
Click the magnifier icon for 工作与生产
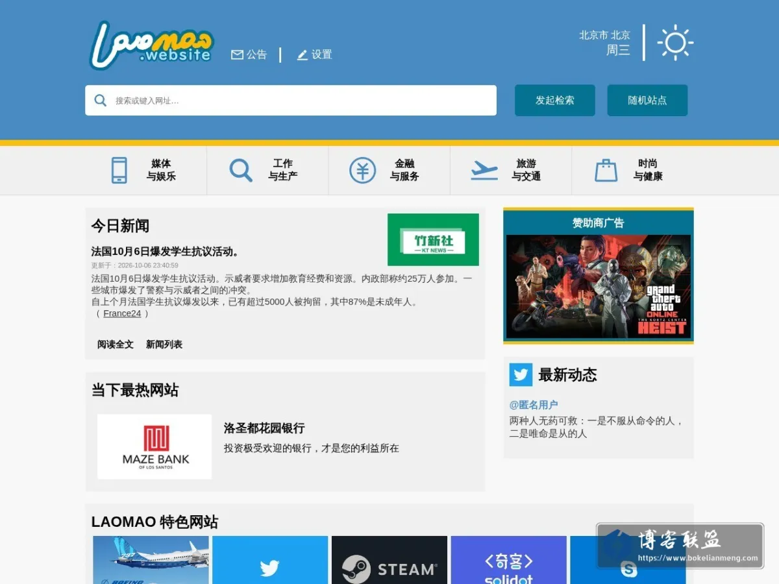pos(240,170)
